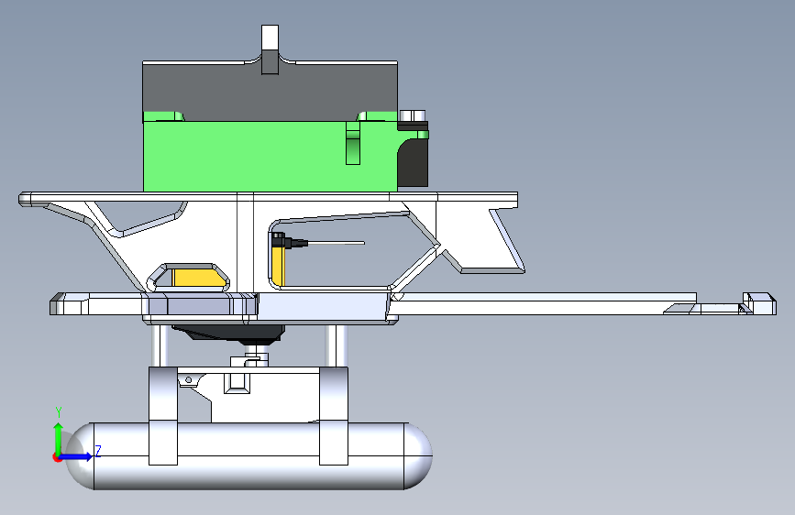Select the left strap clamp around the tank

[163, 416]
